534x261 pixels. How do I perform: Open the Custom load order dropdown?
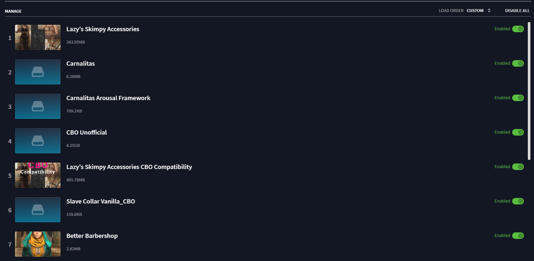(475, 11)
